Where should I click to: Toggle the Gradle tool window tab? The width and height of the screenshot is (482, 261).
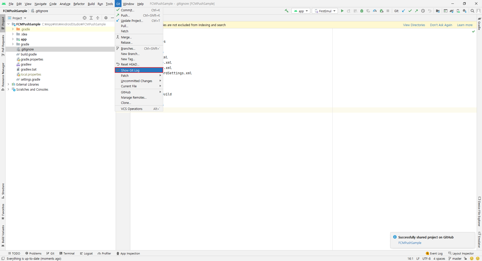tap(479, 24)
